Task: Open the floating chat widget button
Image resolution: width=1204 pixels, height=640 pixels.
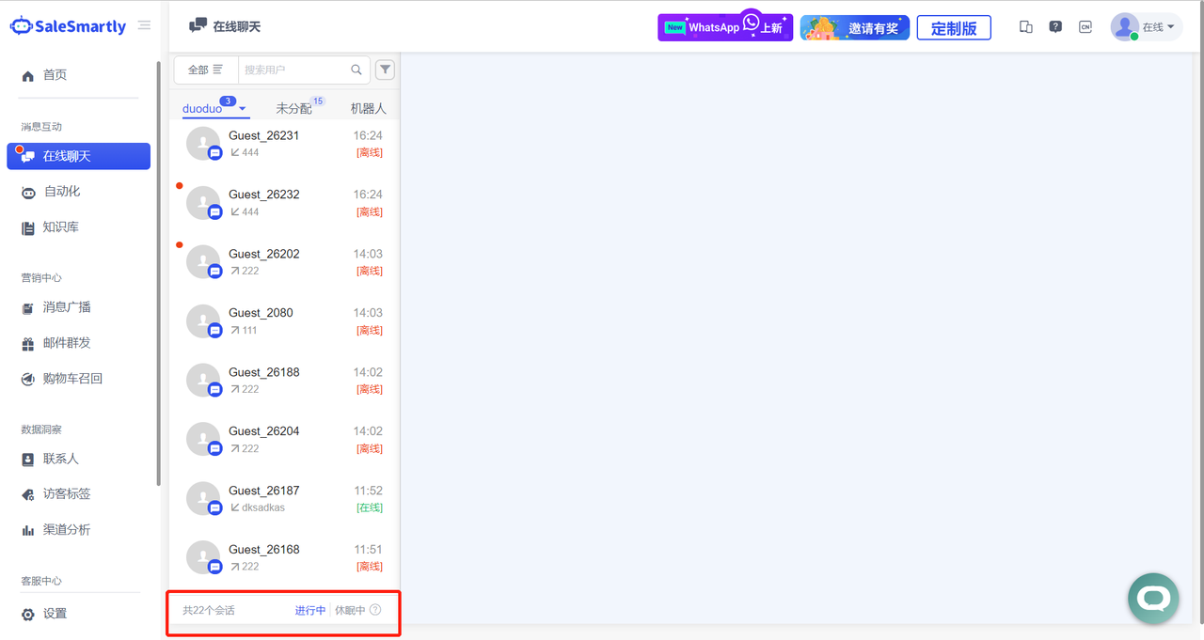Action: tap(1153, 598)
